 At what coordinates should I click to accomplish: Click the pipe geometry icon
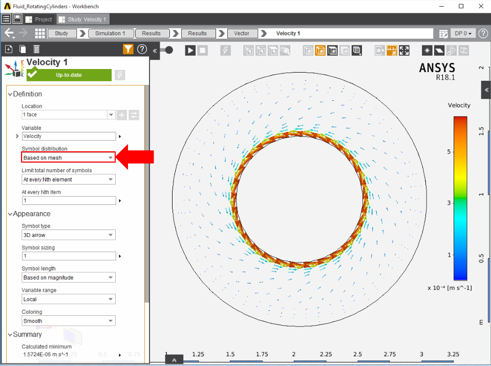451,50
